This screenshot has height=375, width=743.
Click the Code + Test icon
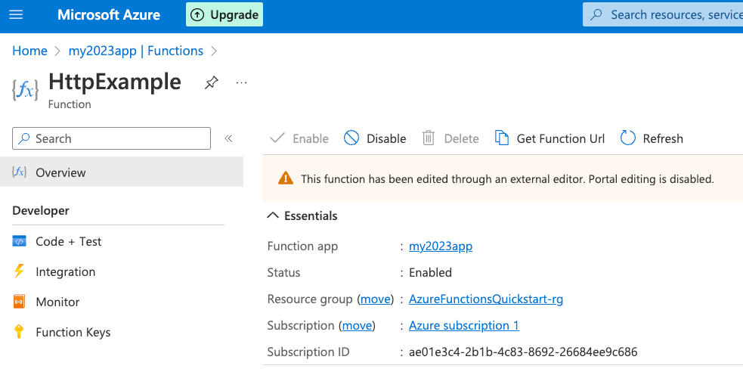click(20, 241)
